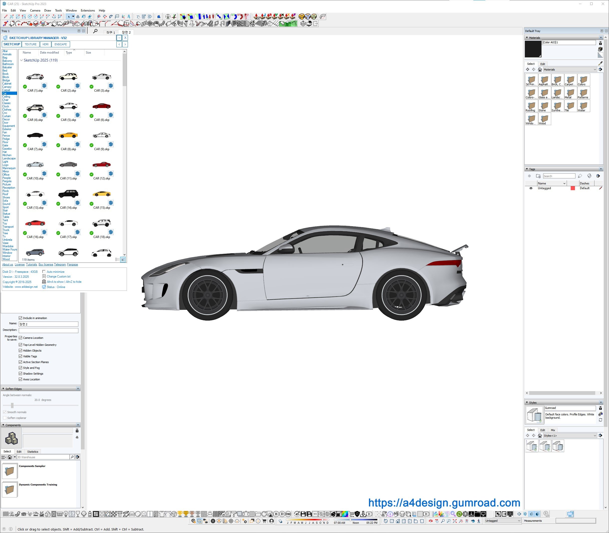Click the sample paint eyedropper in Materials
This screenshot has width=609, height=533.
pos(600,63)
